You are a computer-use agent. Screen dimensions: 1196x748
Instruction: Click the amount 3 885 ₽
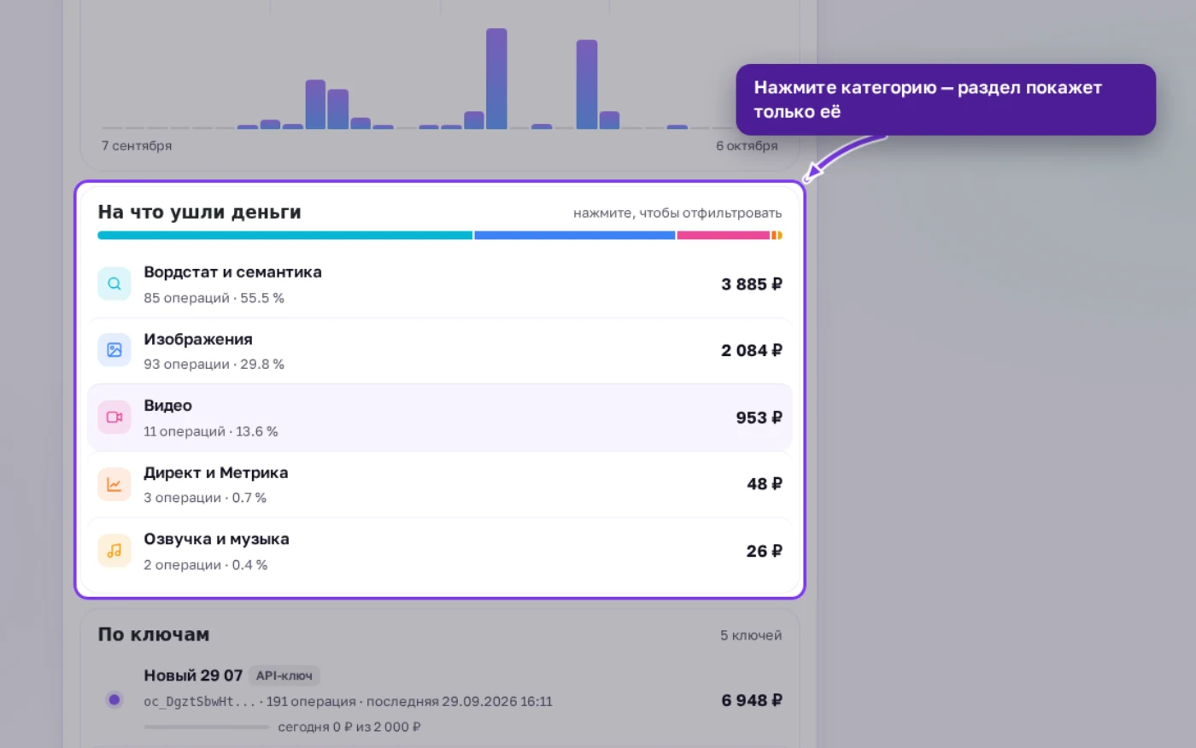click(x=752, y=284)
